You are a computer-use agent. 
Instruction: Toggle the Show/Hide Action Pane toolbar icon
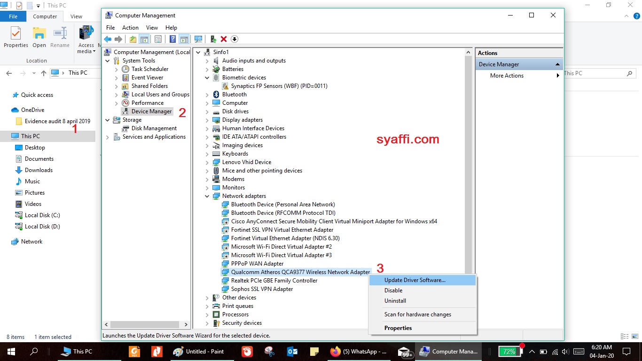[x=184, y=39]
